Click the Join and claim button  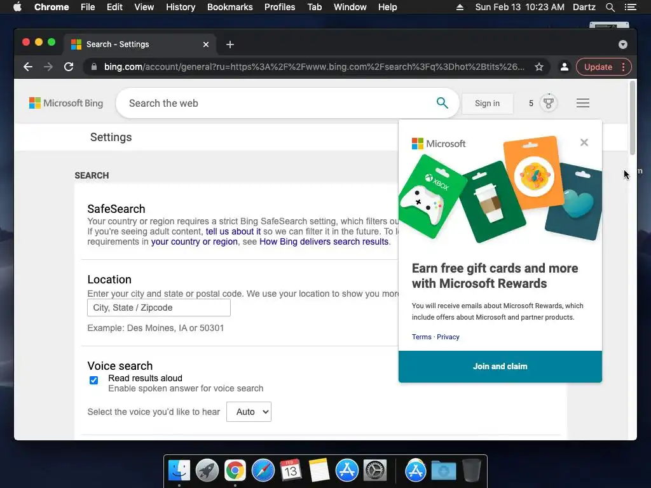500,367
